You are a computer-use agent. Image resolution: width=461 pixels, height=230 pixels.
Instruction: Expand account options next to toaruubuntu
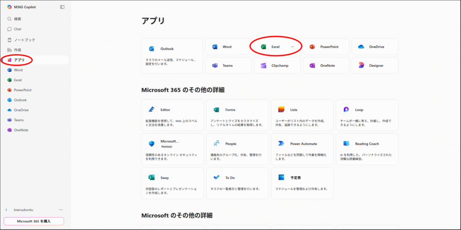(x=61, y=210)
